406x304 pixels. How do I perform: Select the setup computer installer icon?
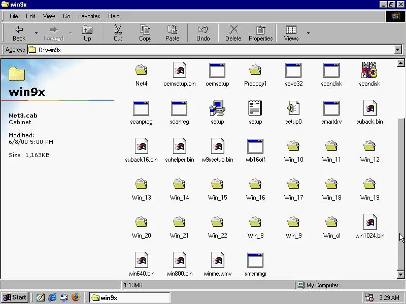click(217, 108)
